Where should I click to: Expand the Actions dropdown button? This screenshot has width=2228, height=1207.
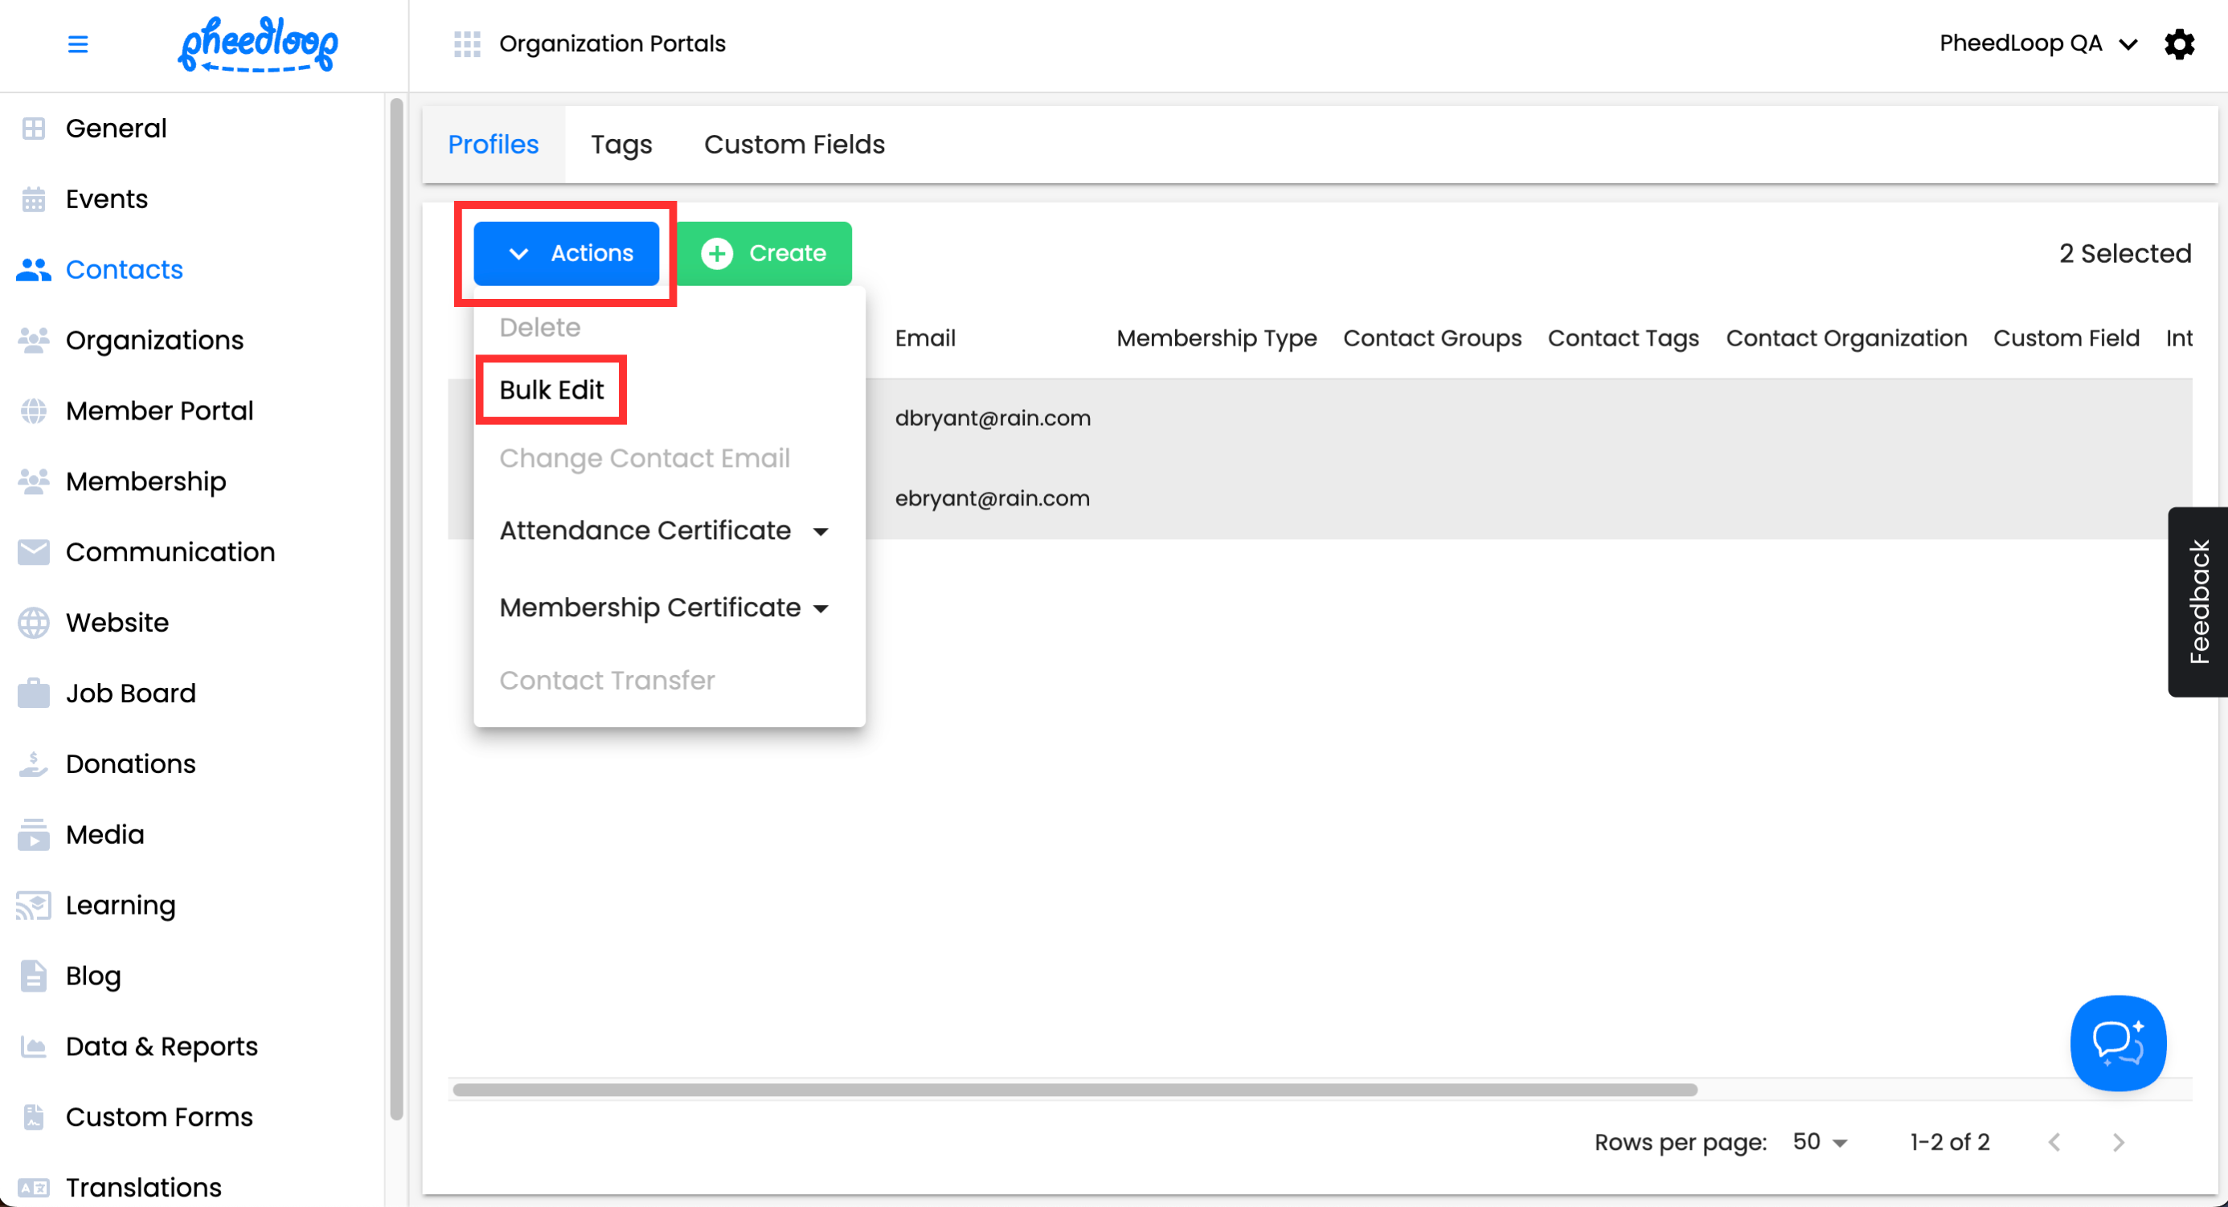pos(567,253)
